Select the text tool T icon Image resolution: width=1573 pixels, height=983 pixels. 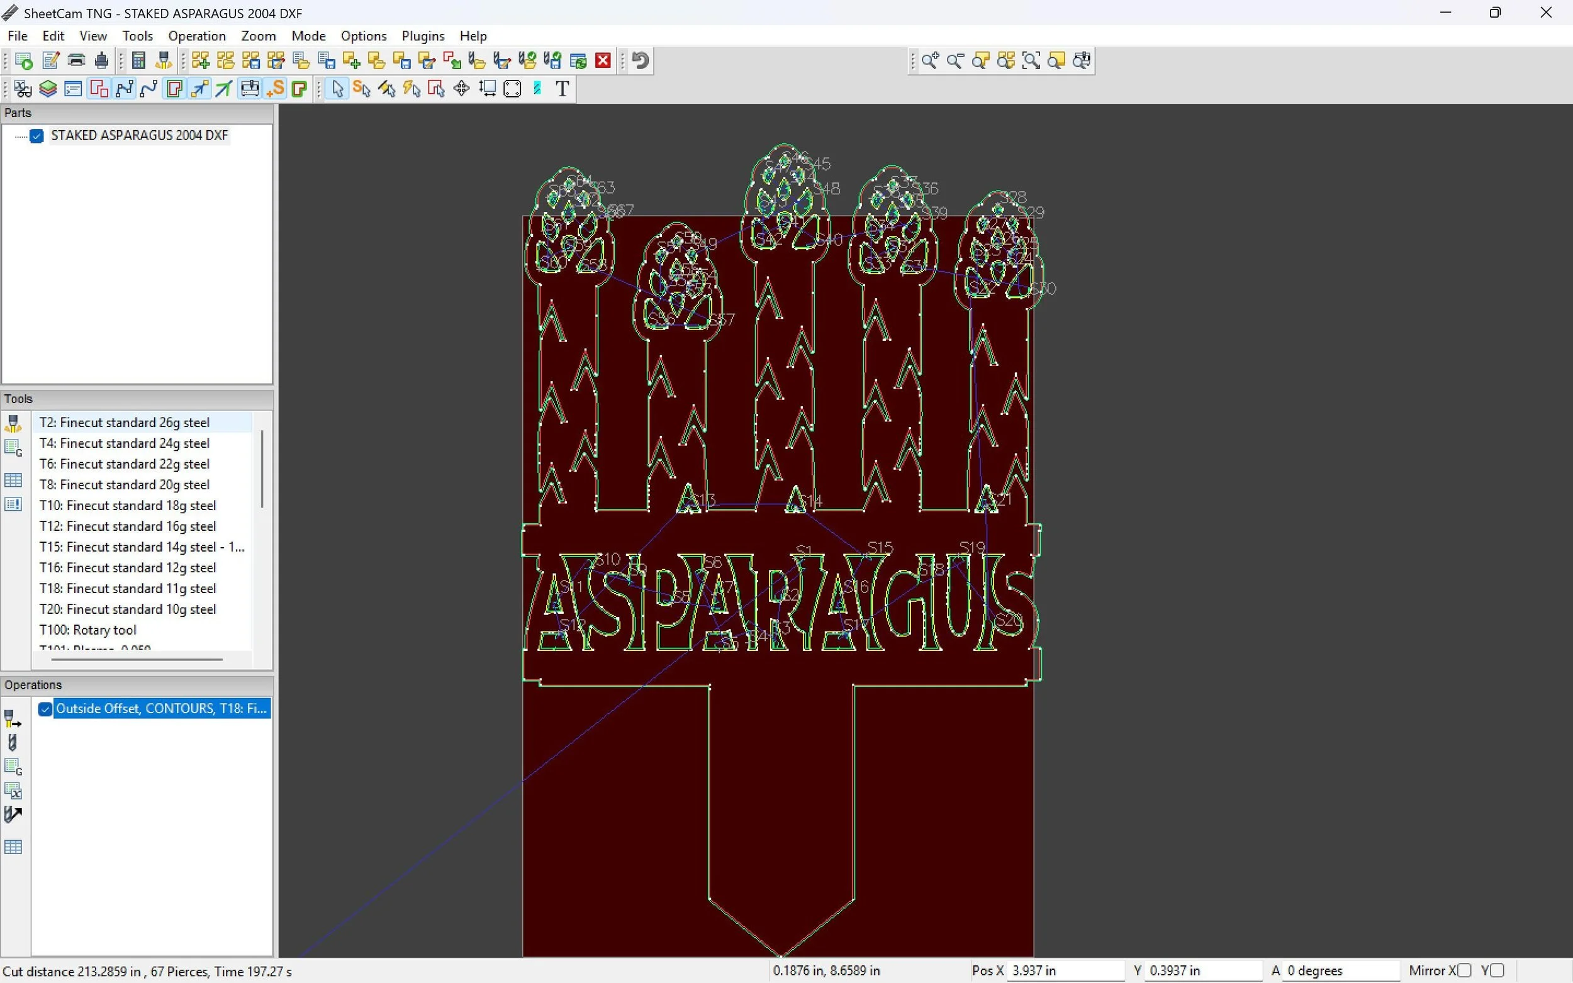tap(563, 89)
